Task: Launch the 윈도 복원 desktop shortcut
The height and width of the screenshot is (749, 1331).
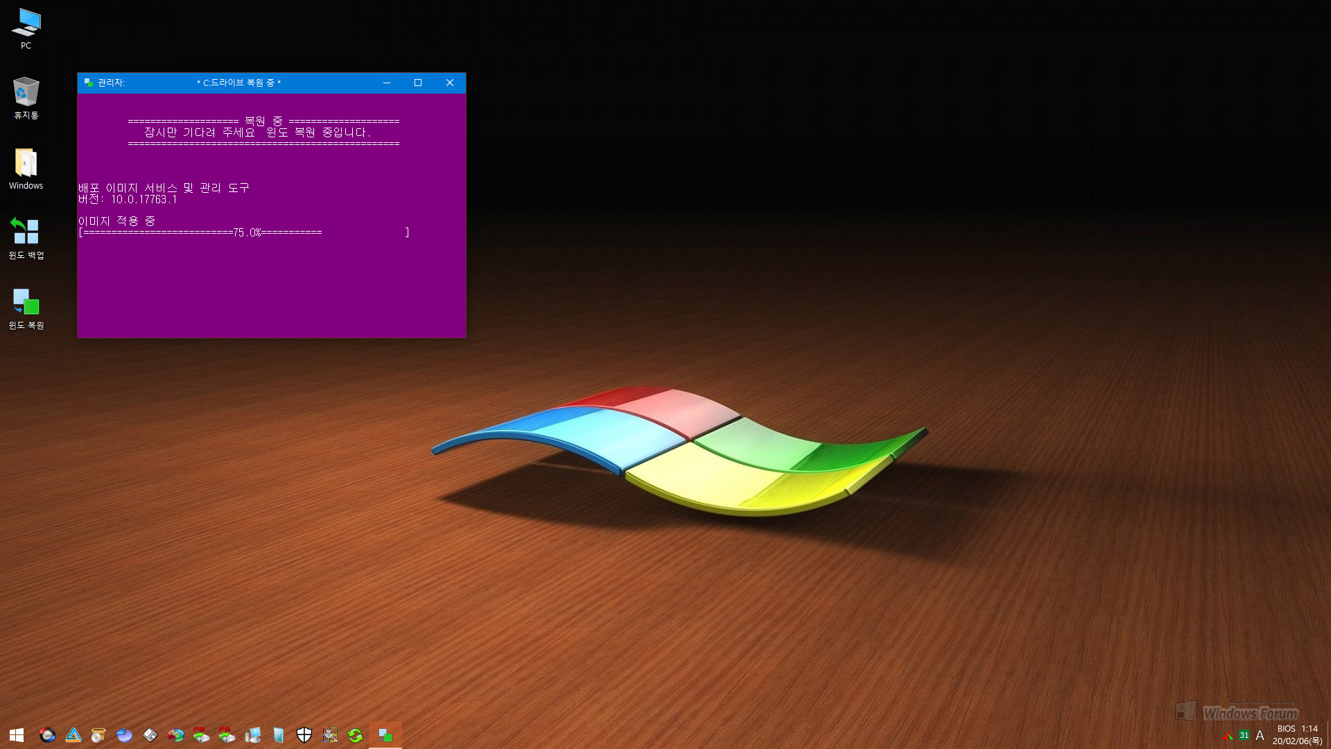Action: 26,309
